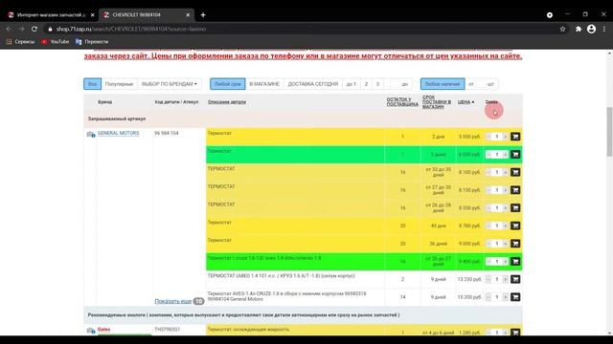613x344 pixels.
Task: Click the supplier info icon beside GENERAL MOTORS
Action: coord(91,135)
